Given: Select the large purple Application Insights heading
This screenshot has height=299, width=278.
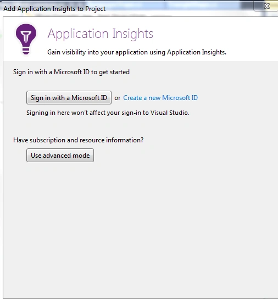Looking at the screenshot, I should pos(101,34).
